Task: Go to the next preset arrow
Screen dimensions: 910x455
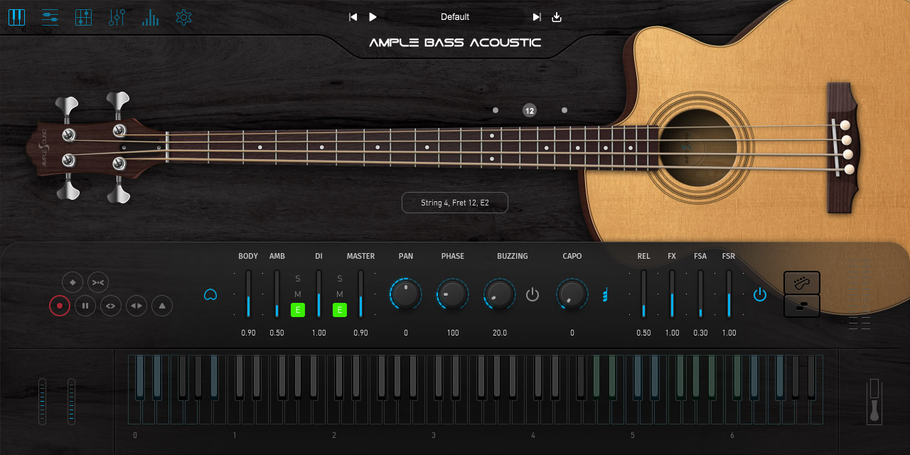Action: (x=537, y=17)
